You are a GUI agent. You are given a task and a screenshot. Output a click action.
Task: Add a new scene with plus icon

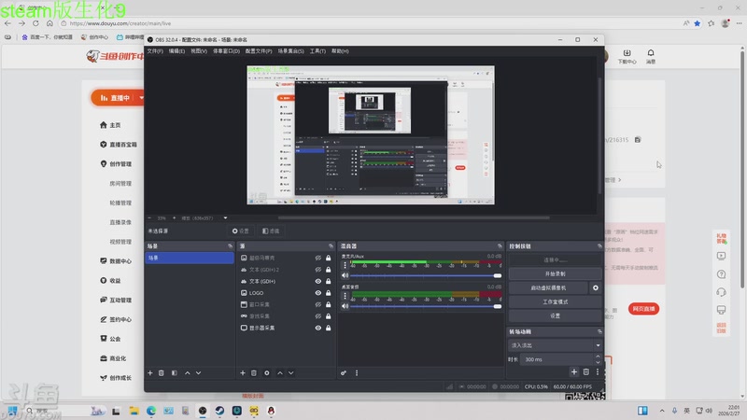[x=150, y=372]
